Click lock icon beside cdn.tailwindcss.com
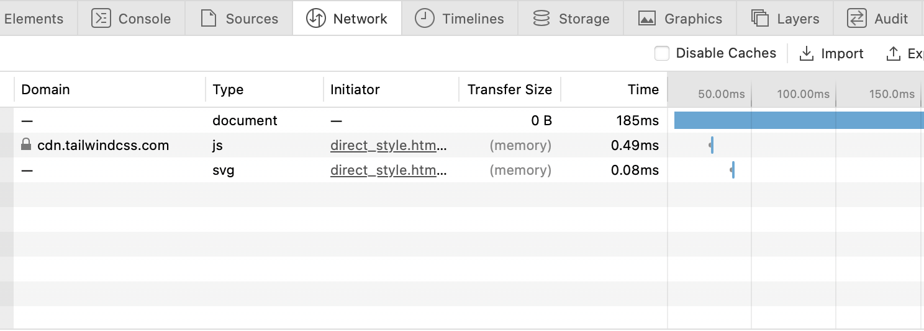Screen dimensions: 924x331 [26, 145]
